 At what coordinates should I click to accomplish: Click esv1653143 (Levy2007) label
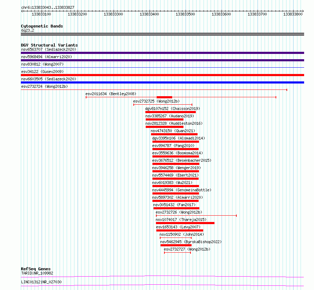(x=178, y=227)
